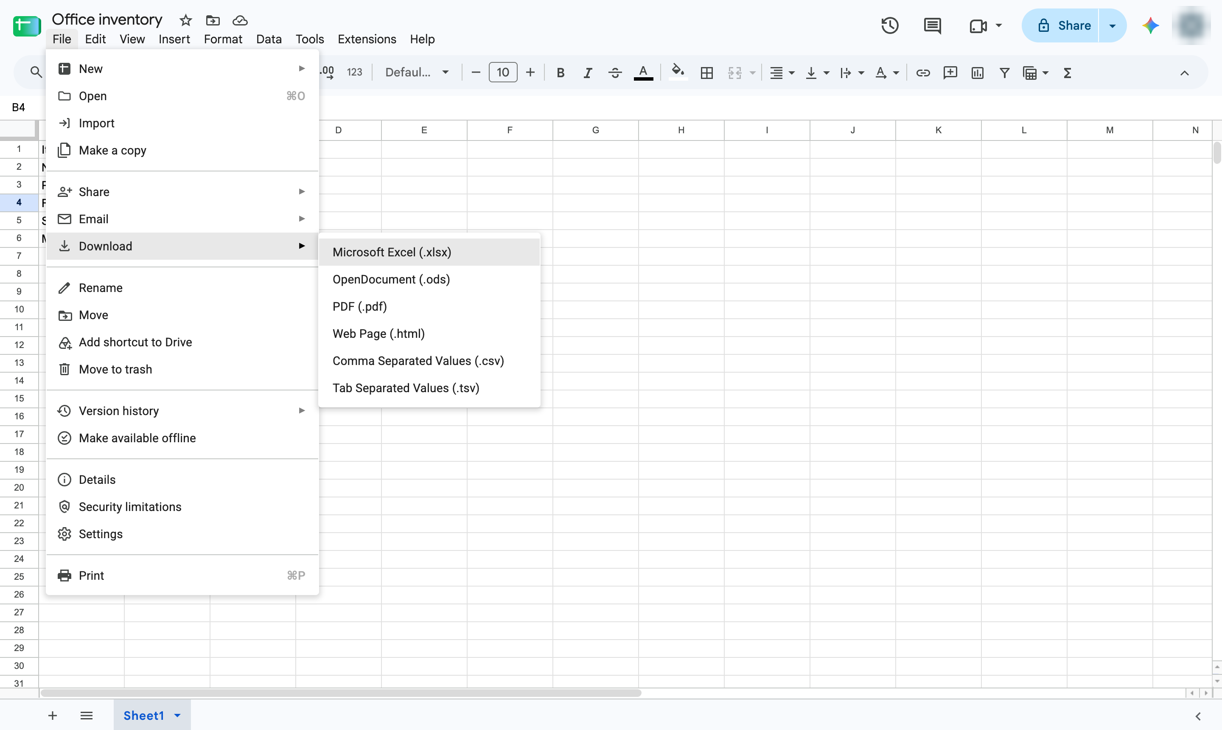1222x730 pixels.
Task: Increase font size with plus button
Action: pos(530,73)
